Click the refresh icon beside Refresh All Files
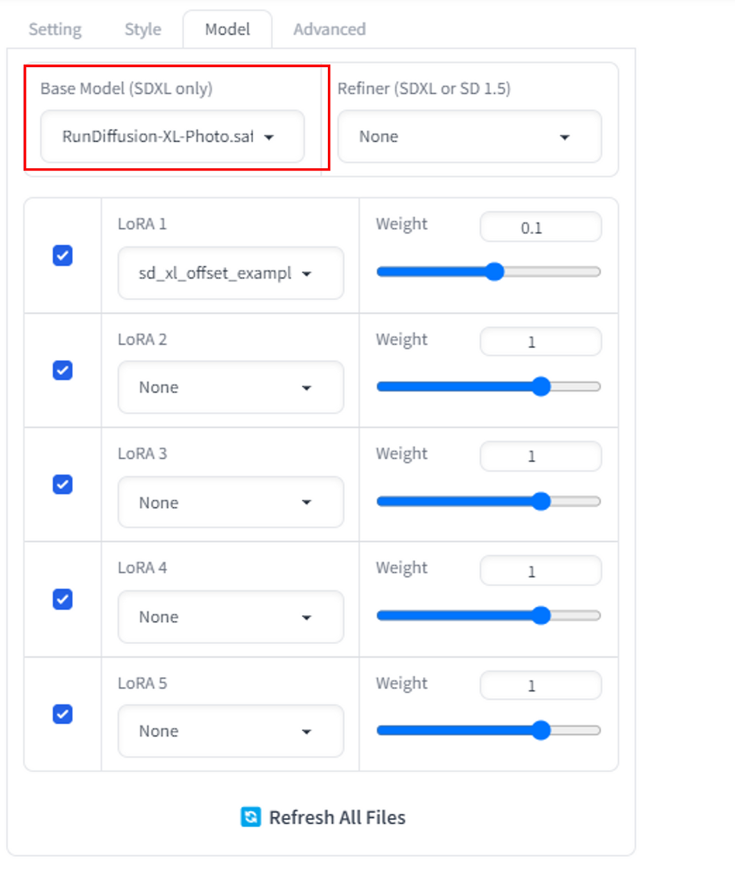735x888 pixels. coord(251,817)
